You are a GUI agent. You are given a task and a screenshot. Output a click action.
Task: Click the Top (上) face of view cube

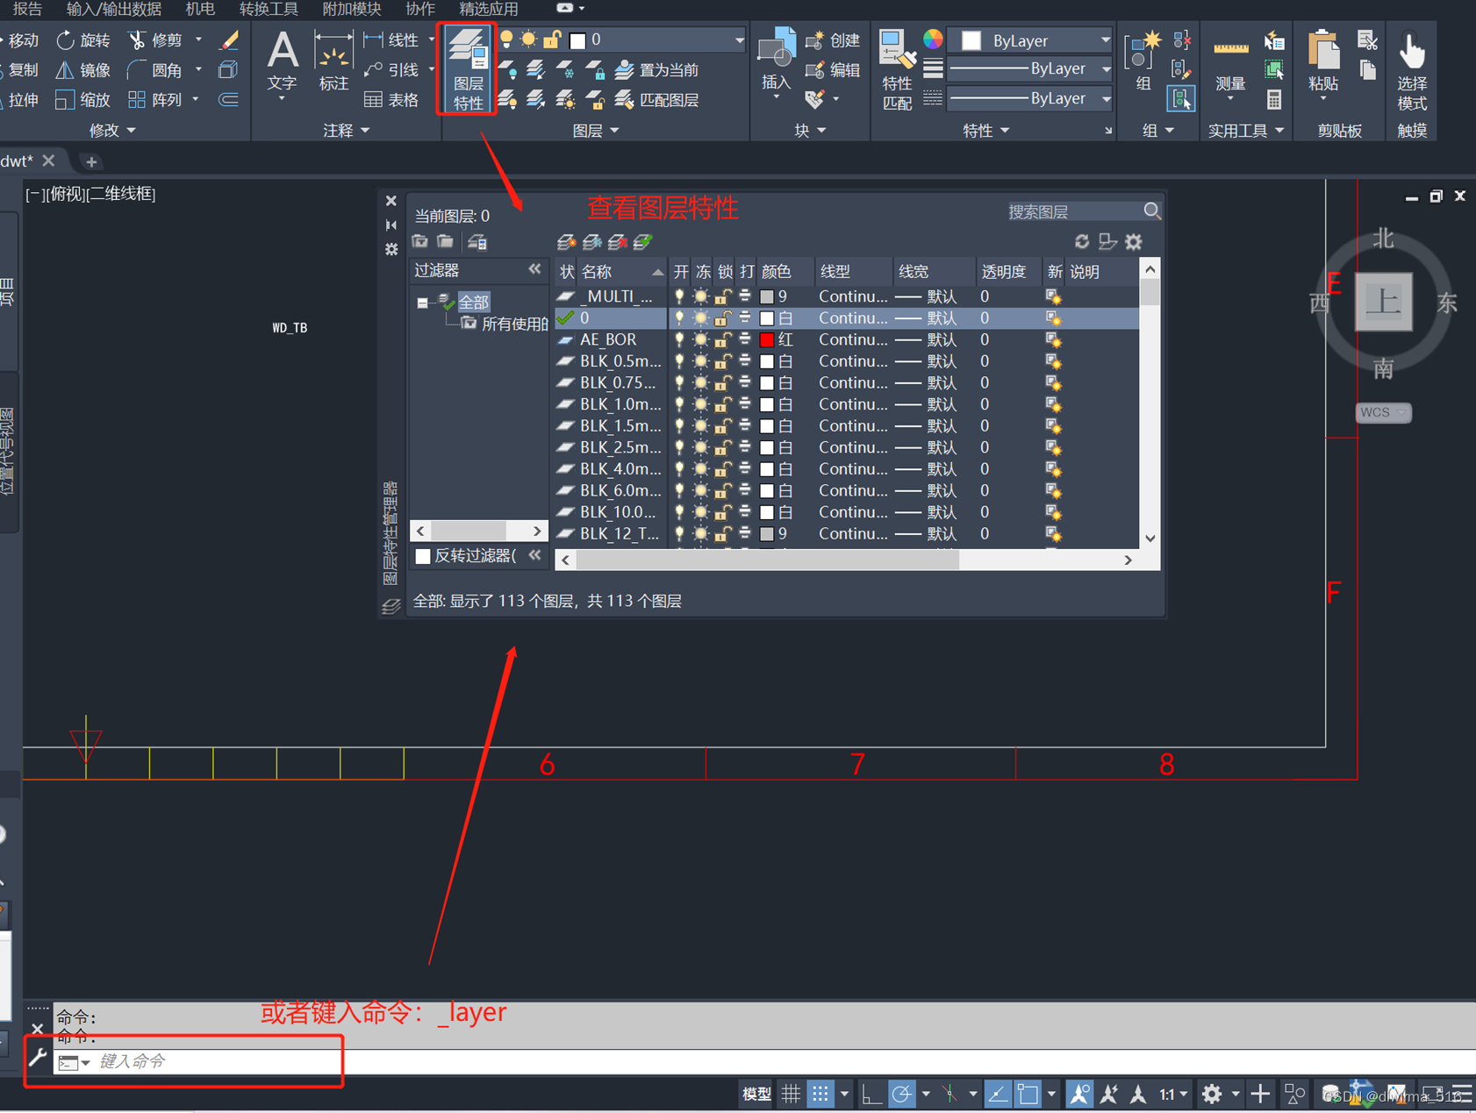[1384, 302]
